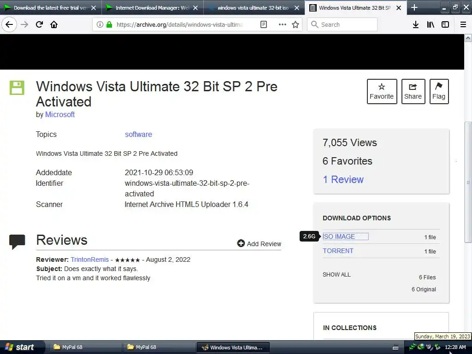Image resolution: width=472 pixels, height=354 pixels.
Task: Click the Addeddate value 2021-10-29 06:53:09
Action: (x=159, y=172)
